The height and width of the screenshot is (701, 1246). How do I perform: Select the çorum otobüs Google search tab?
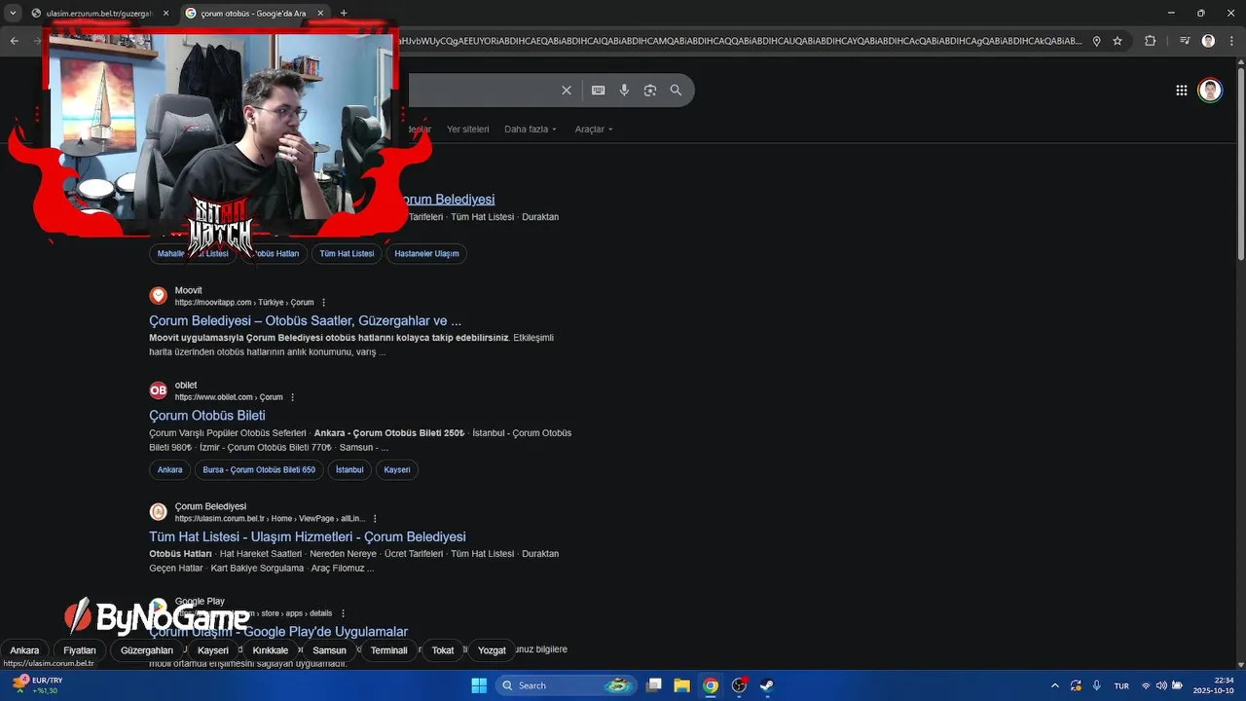click(x=253, y=14)
